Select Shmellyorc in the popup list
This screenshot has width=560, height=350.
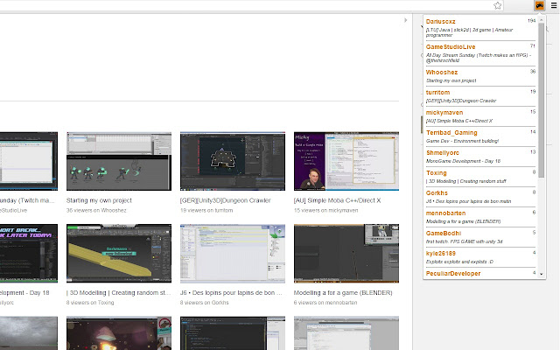tap(442, 152)
